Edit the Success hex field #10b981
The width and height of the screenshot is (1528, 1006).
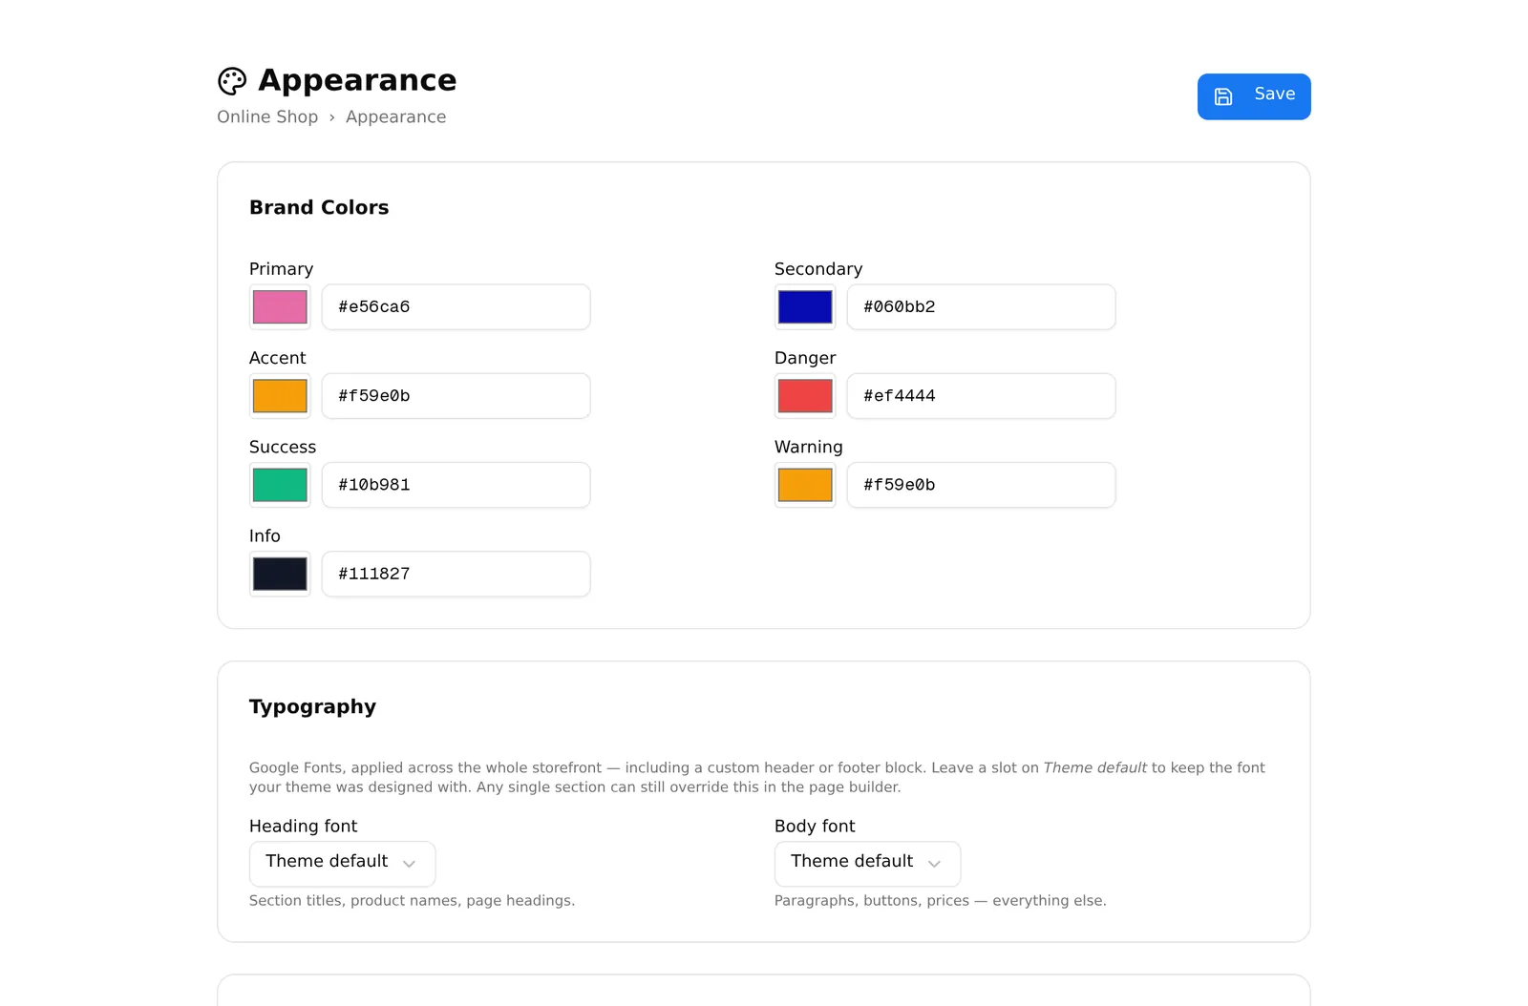pyautogui.click(x=456, y=485)
